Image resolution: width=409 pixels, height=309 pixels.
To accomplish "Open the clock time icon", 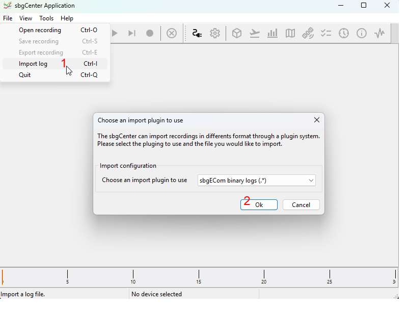I will (x=344, y=33).
